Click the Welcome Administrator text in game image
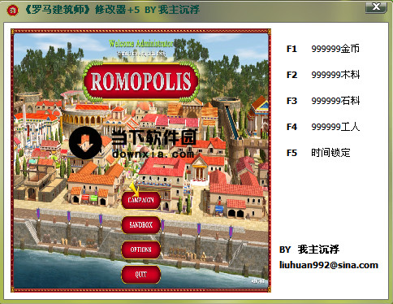 point(140,43)
